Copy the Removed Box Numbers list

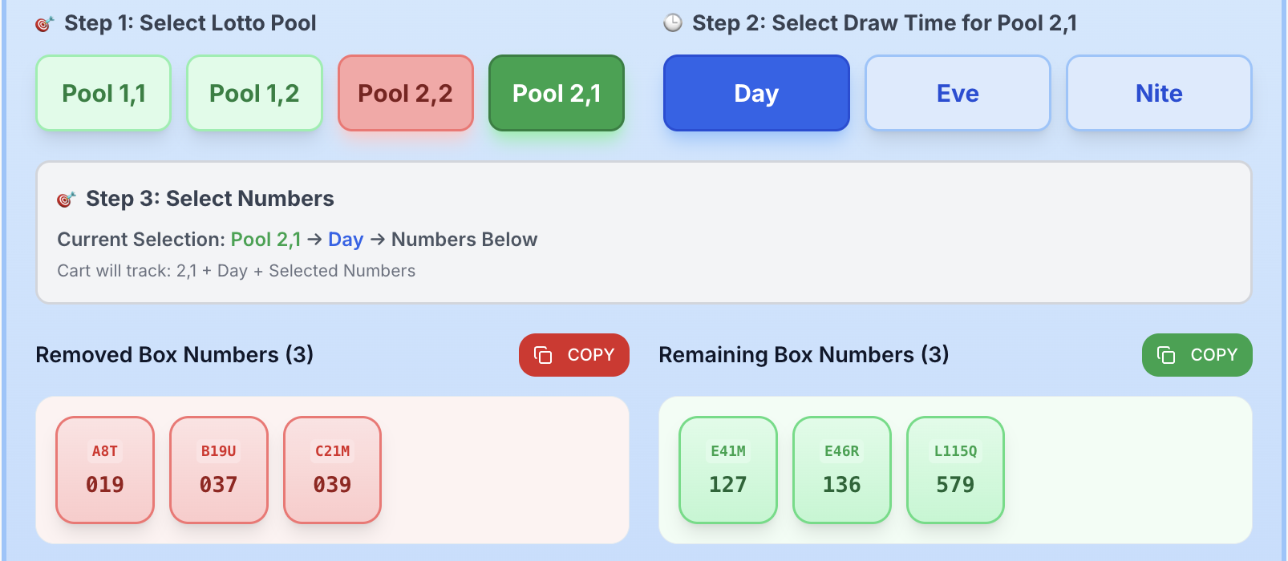click(574, 355)
